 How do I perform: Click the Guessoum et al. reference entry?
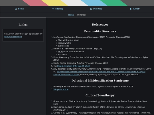pos(100,103)
